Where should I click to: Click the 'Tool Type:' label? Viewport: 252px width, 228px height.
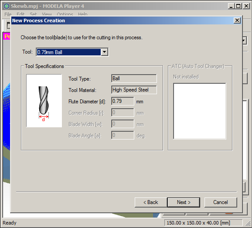79,79
